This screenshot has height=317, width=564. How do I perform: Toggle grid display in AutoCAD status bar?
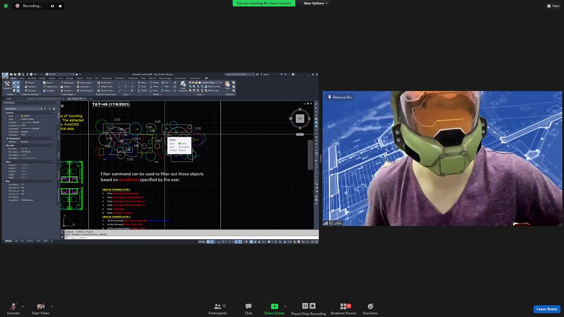tap(208, 242)
